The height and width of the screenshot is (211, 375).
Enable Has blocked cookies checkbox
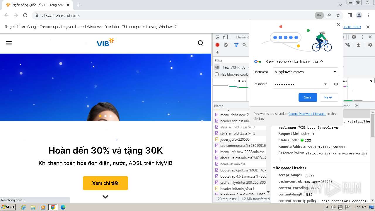[217, 74]
